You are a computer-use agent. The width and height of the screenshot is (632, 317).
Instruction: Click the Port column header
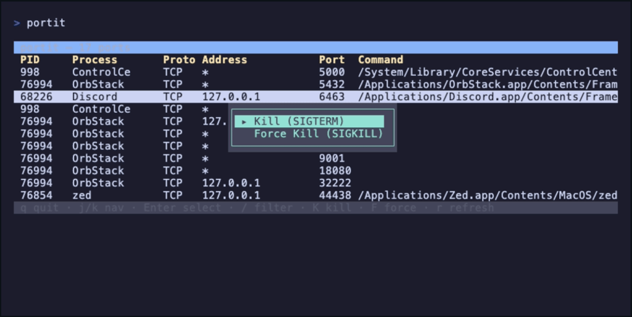point(332,60)
